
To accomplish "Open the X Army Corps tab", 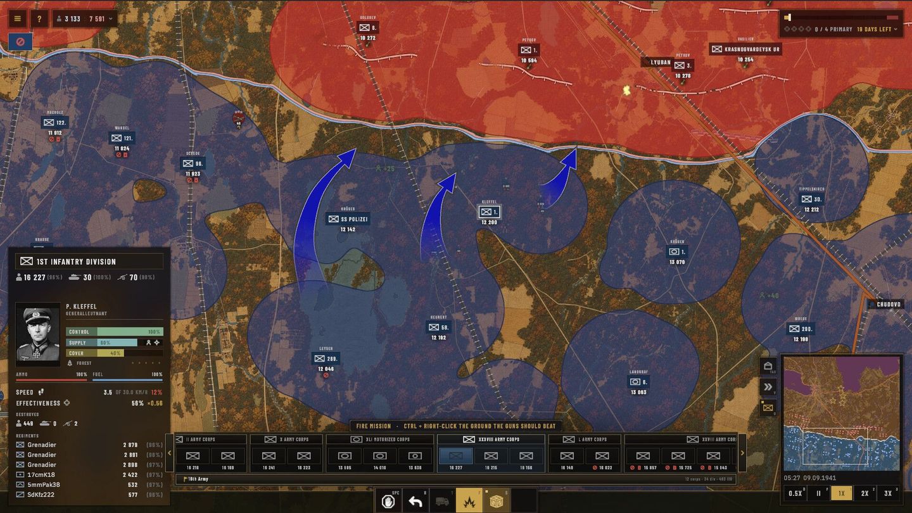I will [x=286, y=439].
